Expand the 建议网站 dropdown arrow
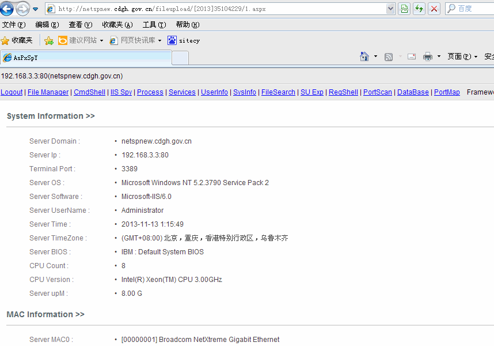The image size is (494, 346). click(101, 40)
